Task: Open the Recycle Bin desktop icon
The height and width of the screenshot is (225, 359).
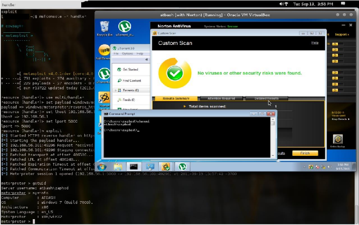Action: pos(105,29)
